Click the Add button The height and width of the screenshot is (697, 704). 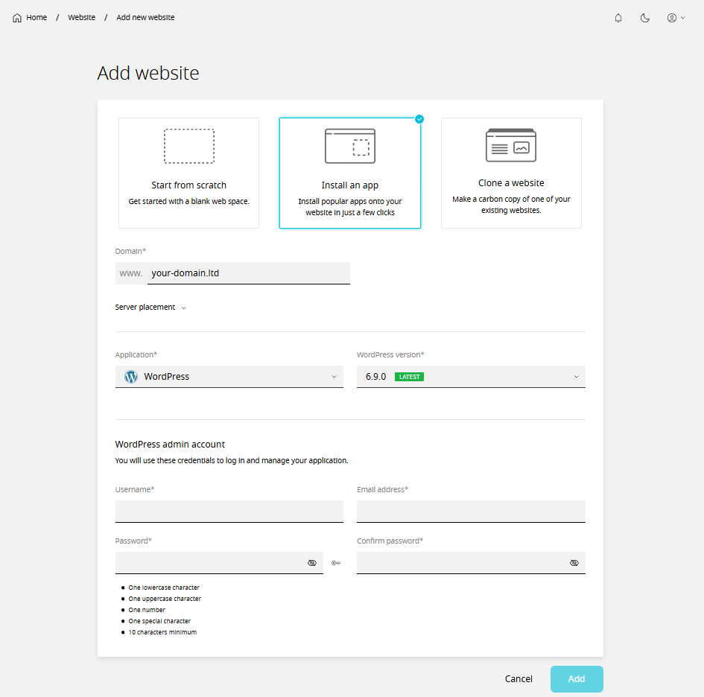coord(577,679)
